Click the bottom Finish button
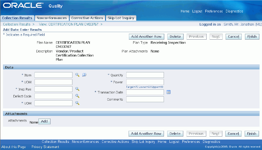Image resolution: width=262 pixels, height=150 pixels. point(252,134)
